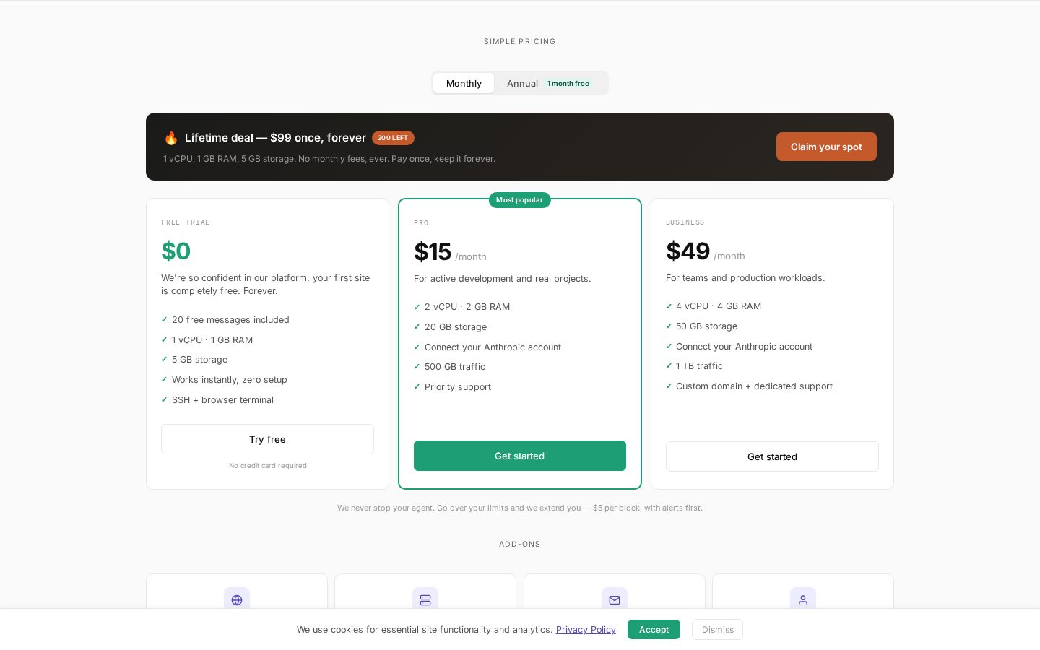Click Get started on Business plan
1040x650 pixels.
coord(772,456)
